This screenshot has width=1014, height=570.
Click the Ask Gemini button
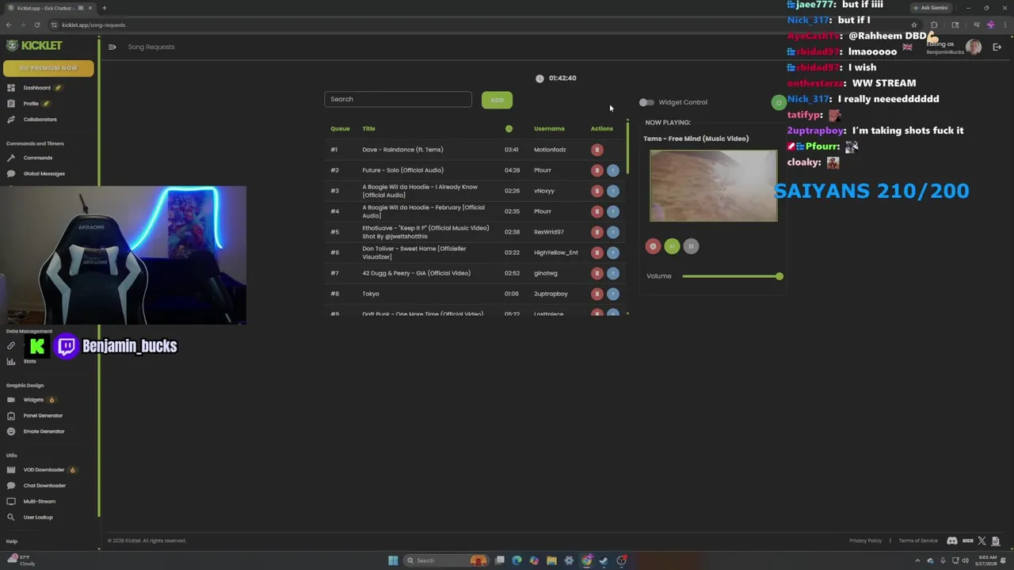pos(930,8)
